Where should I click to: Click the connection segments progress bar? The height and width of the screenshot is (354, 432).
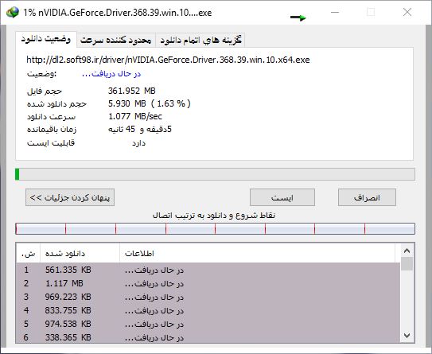click(x=215, y=229)
